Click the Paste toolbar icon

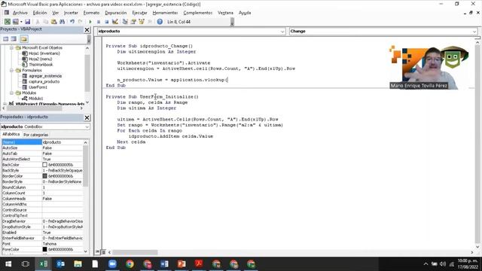(x=53, y=22)
